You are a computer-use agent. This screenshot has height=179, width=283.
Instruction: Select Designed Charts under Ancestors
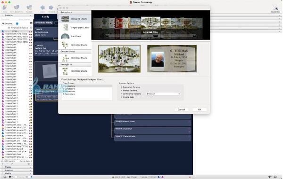click(x=75, y=19)
